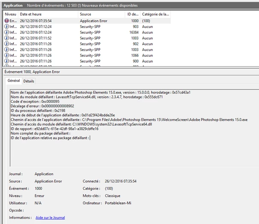Open the Aide sur le Journal link
Viewport: 259px width, 224px height.
coord(50,218)
